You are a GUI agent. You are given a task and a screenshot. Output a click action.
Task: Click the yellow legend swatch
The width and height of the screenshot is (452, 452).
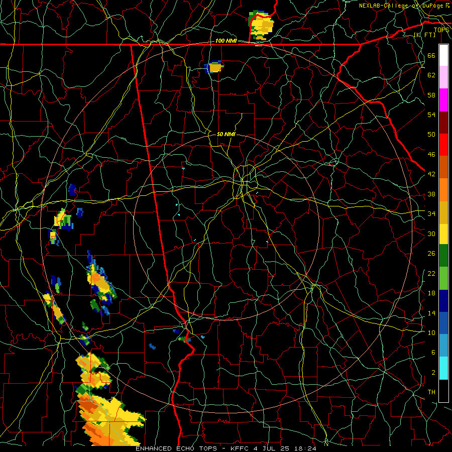pyautogui.click(x=443, y=234)
